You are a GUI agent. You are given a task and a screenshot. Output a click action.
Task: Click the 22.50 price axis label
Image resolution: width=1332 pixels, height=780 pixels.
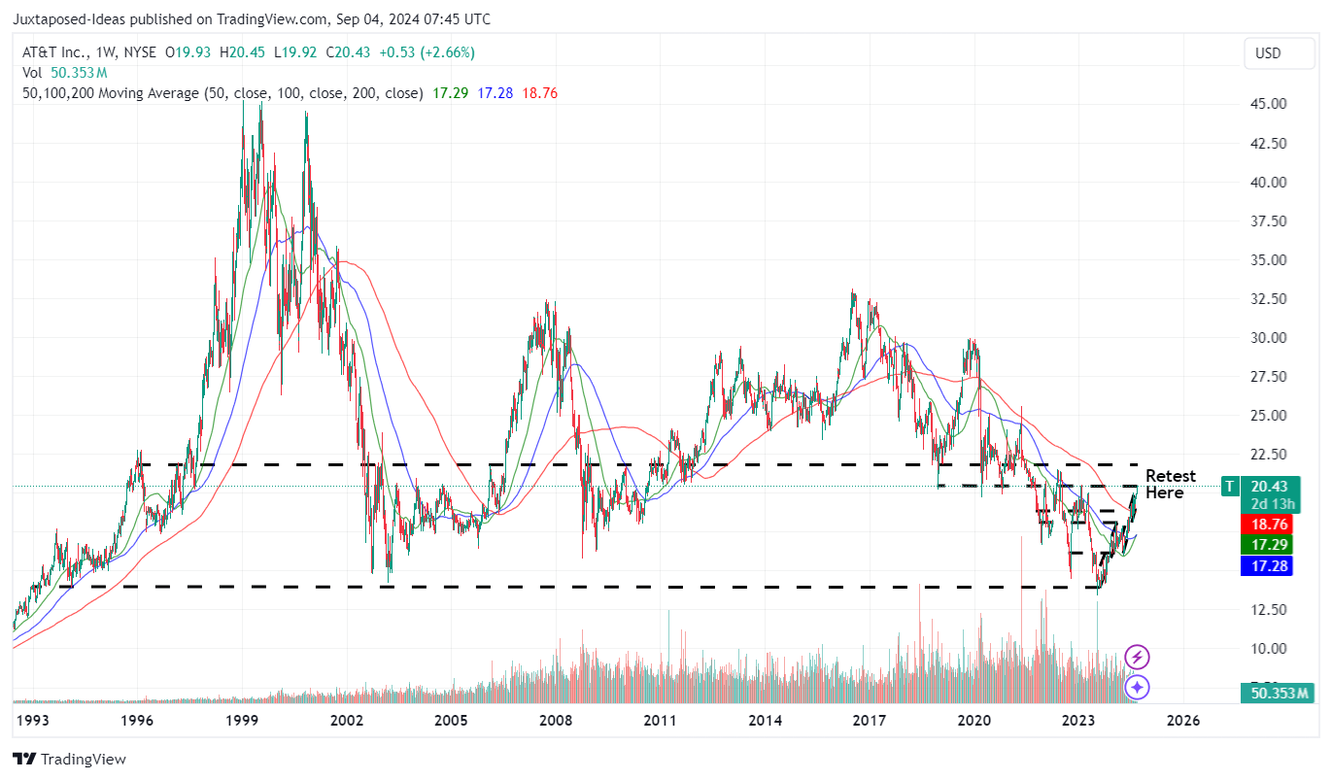click(1271, 454)
